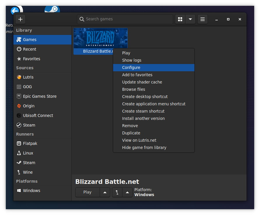Click the Games controller icon
This screenshot has height=215, width=260.
pyautogui.click(x=19, y=40)
